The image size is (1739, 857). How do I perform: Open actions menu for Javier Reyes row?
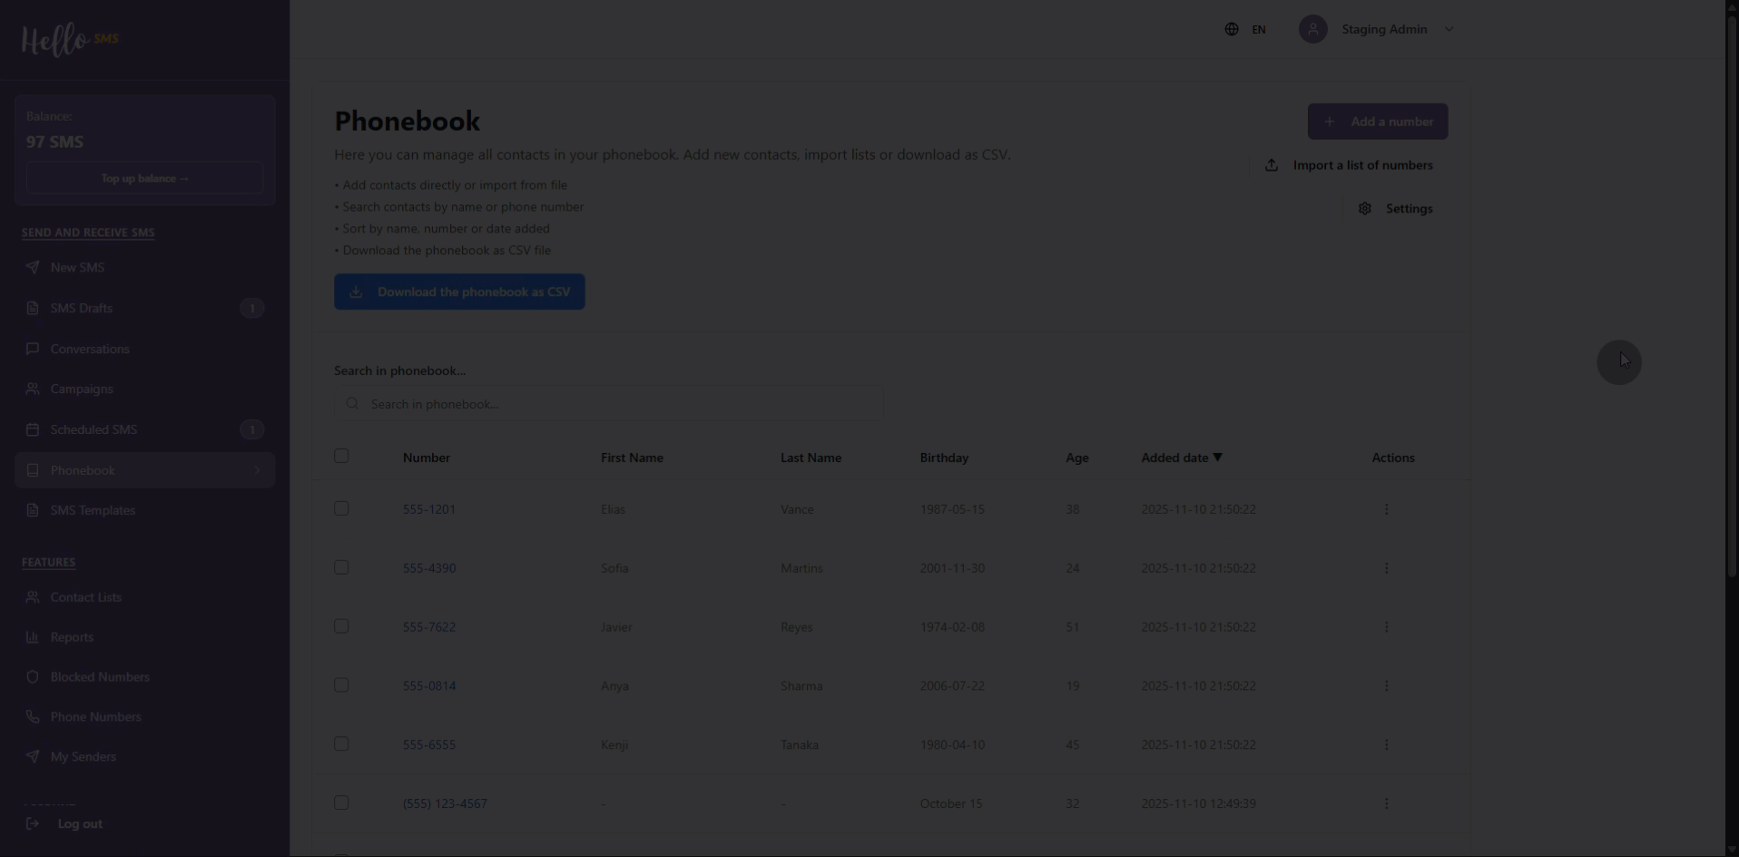click(x=1386, y=627)
